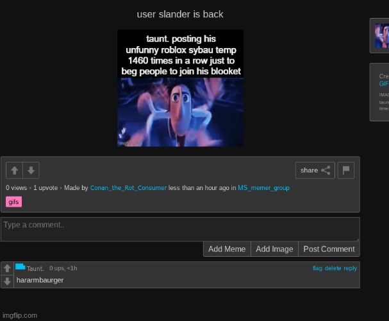
Task: Delete the hararmbaurger comment
Action: tap(333, 268)
